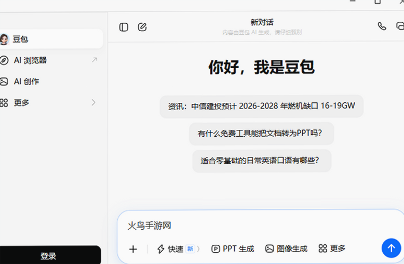Click the 豆包 avatar icon in the sidebar

[4, 39]
